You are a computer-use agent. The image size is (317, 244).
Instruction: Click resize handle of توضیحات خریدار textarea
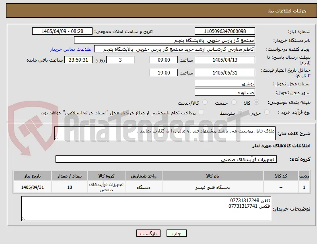coord(24,219)
